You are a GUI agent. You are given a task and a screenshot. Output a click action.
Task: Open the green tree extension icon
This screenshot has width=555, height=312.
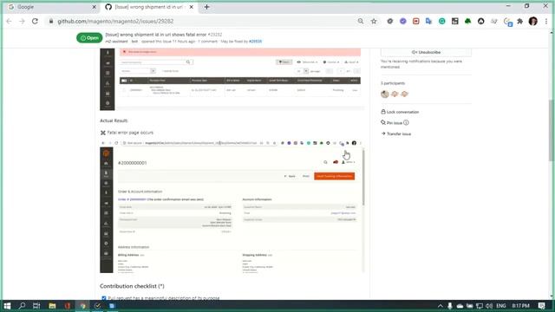tap(468, 21)
